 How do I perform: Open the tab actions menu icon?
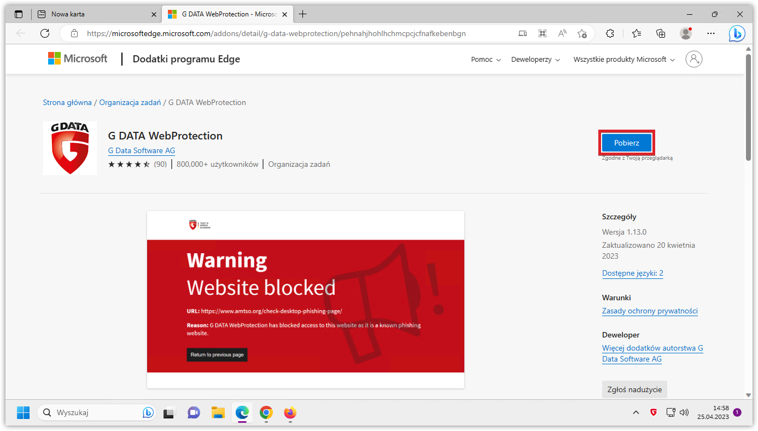19,14
